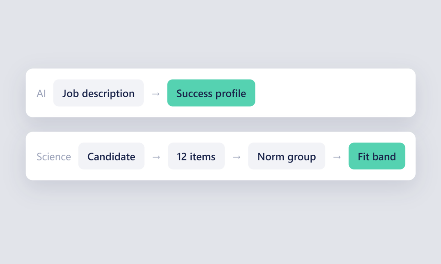Select the Job description chip
441x264 pixels.
point(99,93)
